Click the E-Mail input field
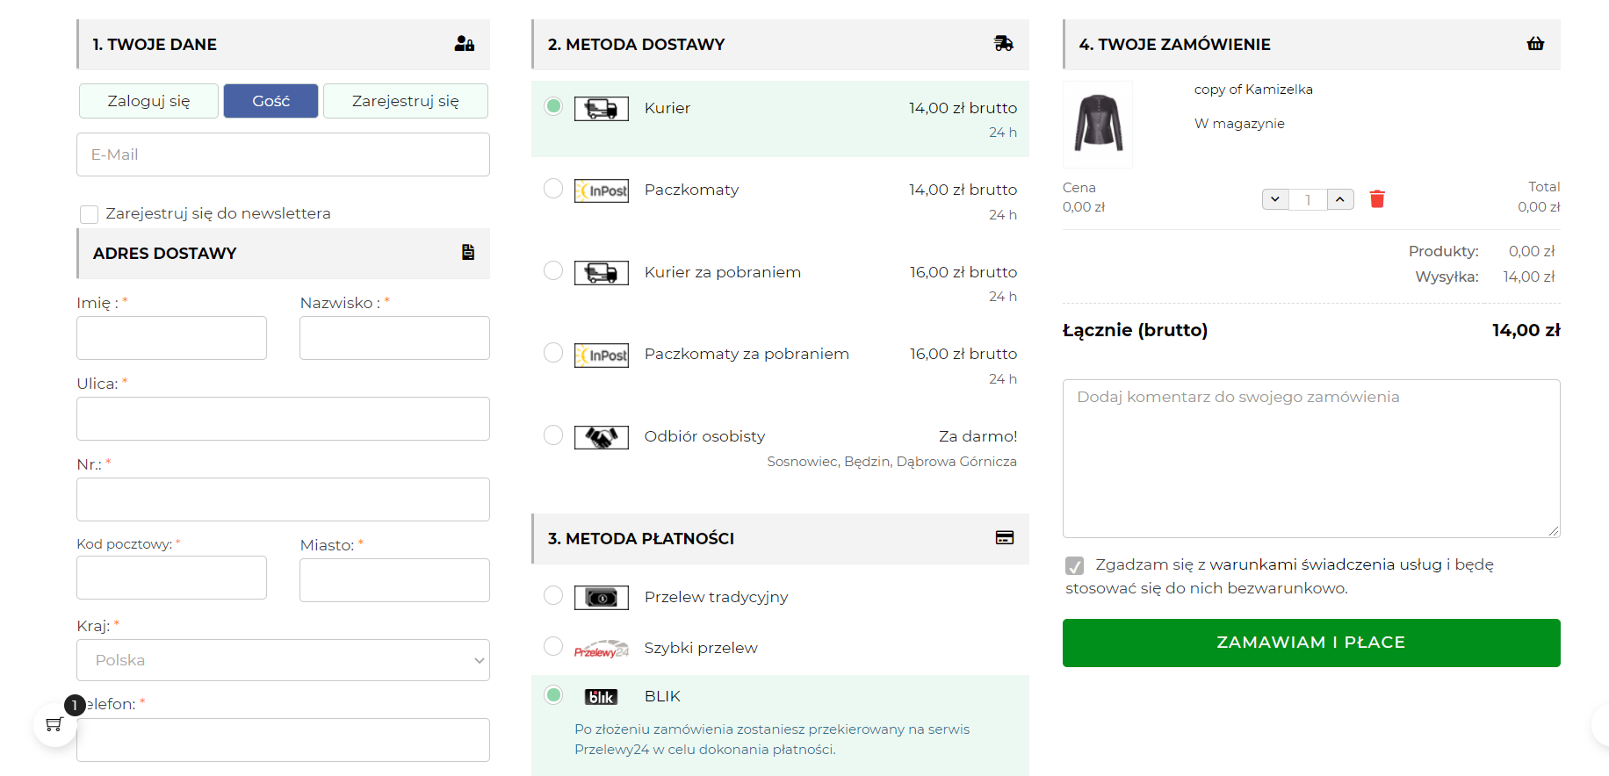This screenshot has height=776, width=1609. click(283, 154)
